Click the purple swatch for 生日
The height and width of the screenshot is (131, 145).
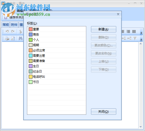click(30, 66)
